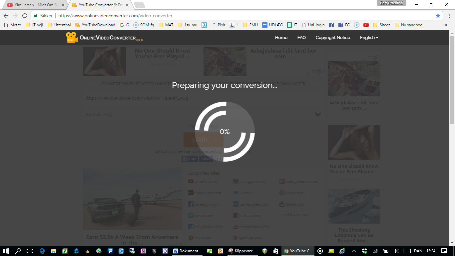This screenshot has height=256, width=455.
Task: Open the Uni-login bookmark
Action: 313,25
